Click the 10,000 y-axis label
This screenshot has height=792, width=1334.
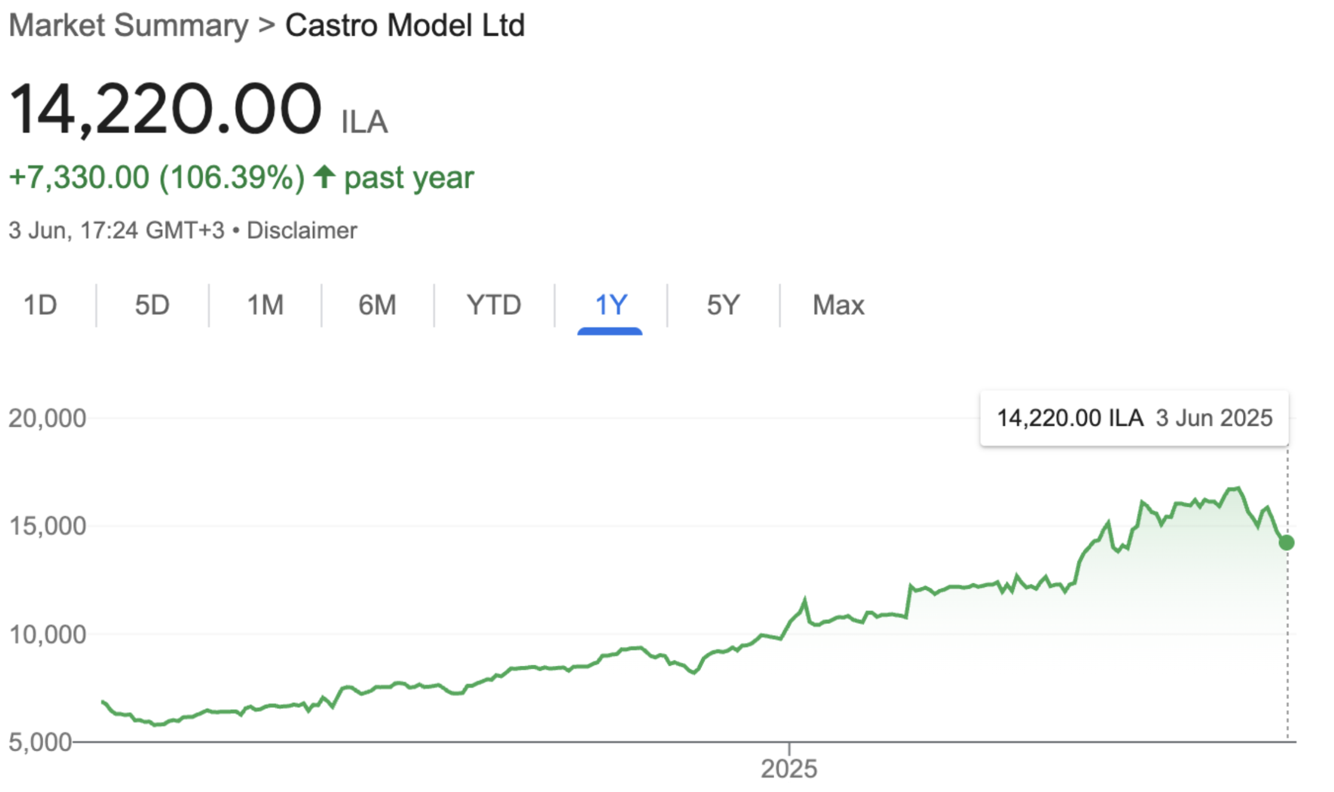pos(47,634)
